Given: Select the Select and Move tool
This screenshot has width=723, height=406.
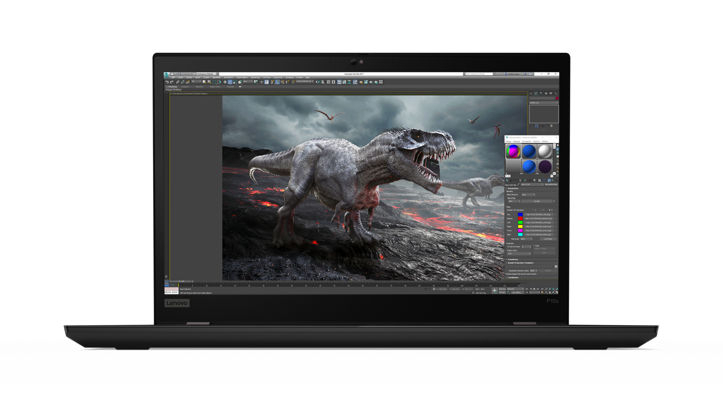Looking at the screenshot, I should click(225, 82).
